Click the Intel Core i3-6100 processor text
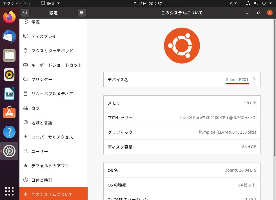The height and width of the screenshot is (200, 276). coord(218,118)
